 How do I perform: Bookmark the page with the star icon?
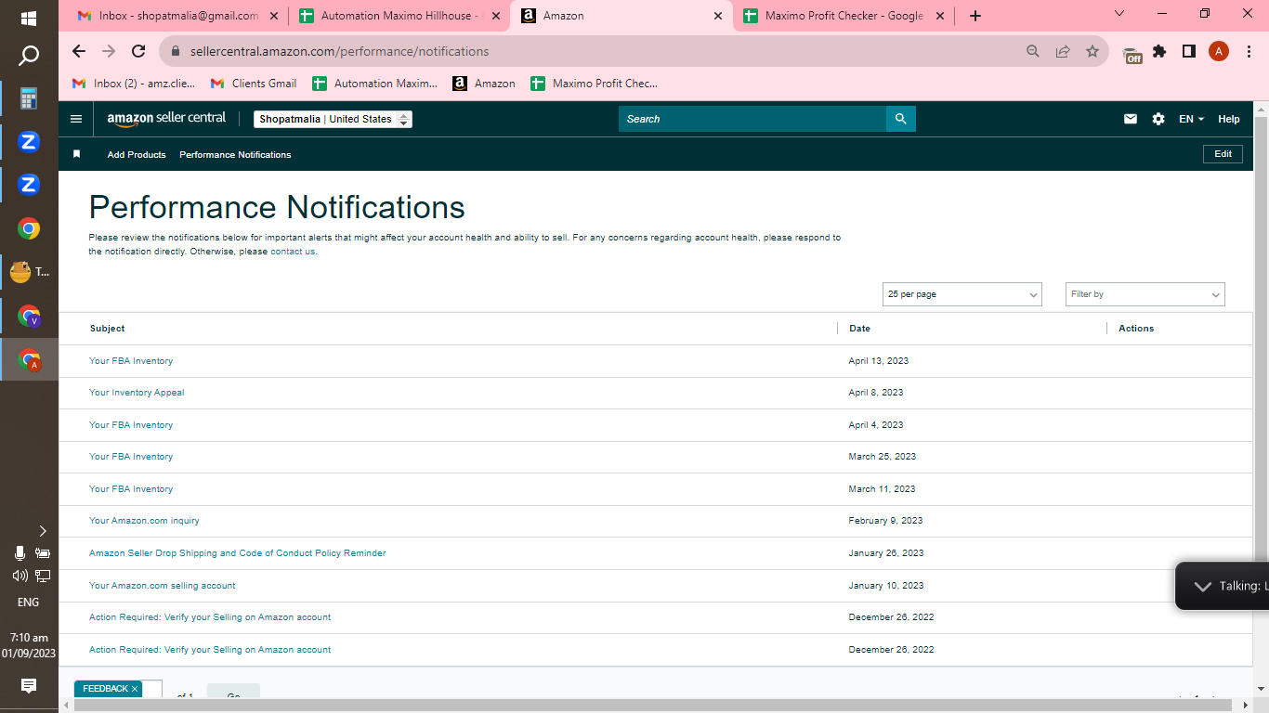coord(1092,51)
